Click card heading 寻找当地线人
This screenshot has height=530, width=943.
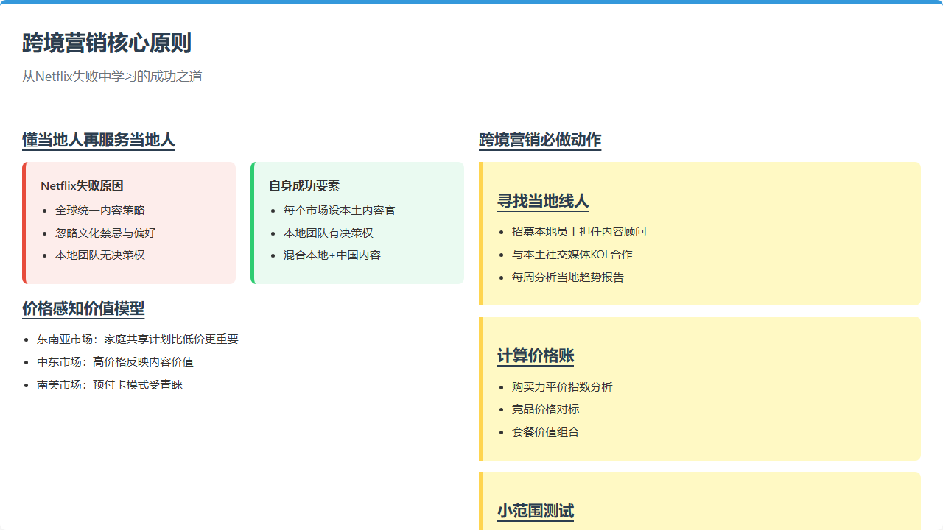coord(543,202)
